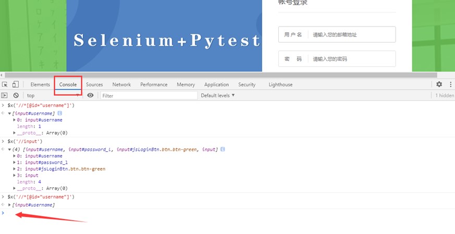Expand __proto__: Array(0) in first result
This screenshot has height=234, width=455.
coord(14,133)
